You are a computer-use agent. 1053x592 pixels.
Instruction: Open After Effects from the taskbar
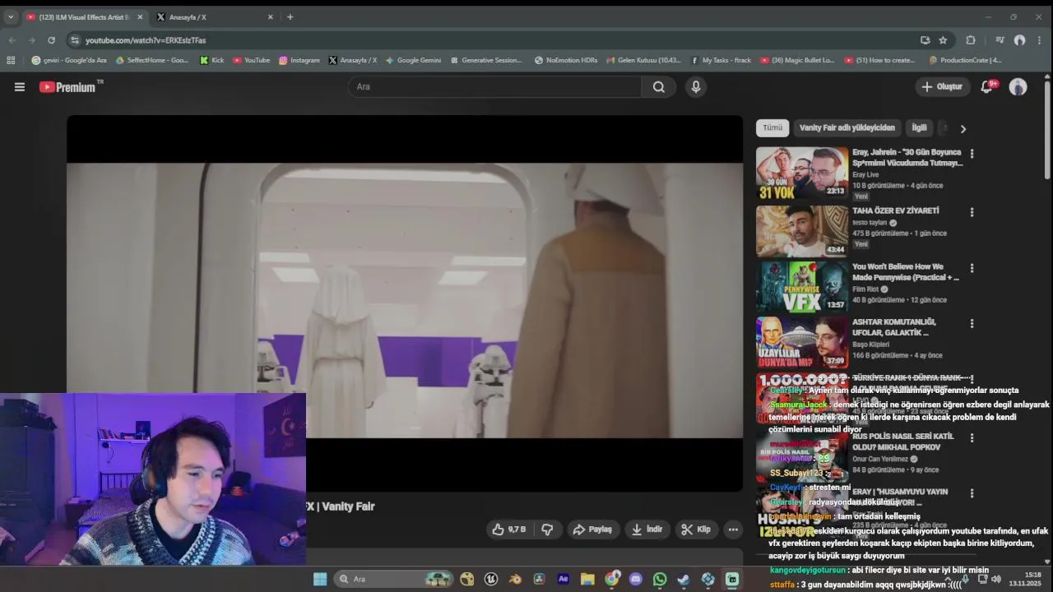tap(564, 579)
